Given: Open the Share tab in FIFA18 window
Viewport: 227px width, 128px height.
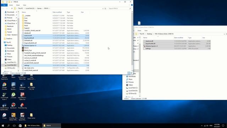Looking at the screenshot, I should pos(18,5).
